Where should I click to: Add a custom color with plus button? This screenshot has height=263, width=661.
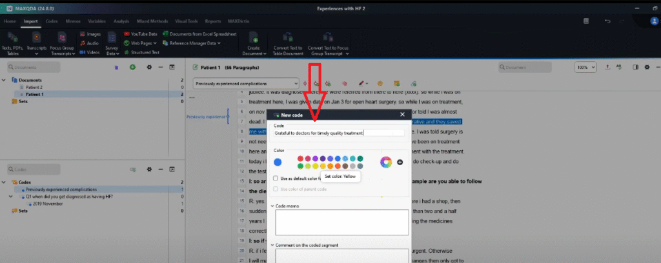pos(400,162)
